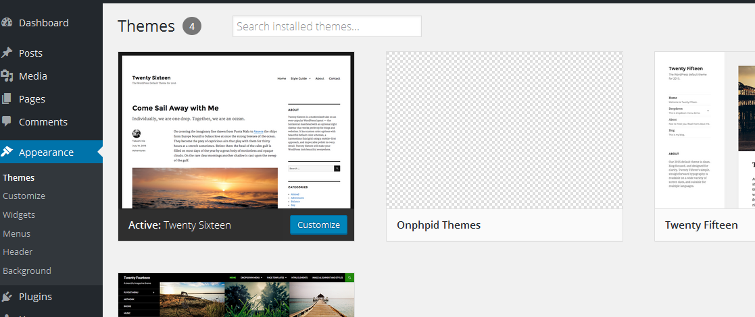The image size is (755, 317).
Task: Click the Active: Twenty Sixteen label
Action: [x=180, y=225]
